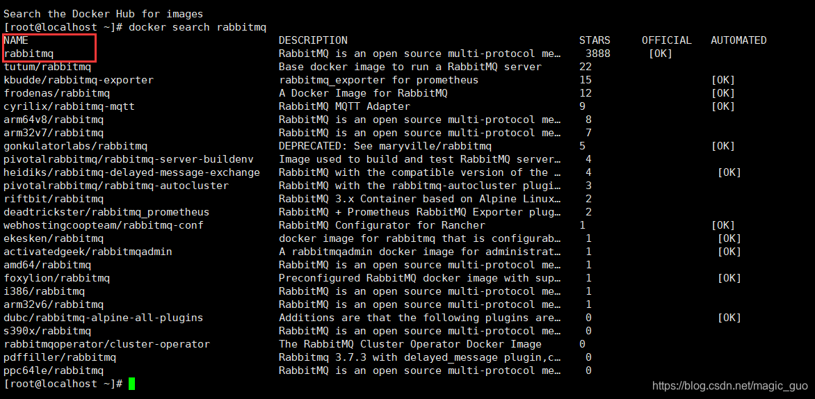
Task: Click automated [OK] in heidiks row
Action: click(x=729, y=172)
